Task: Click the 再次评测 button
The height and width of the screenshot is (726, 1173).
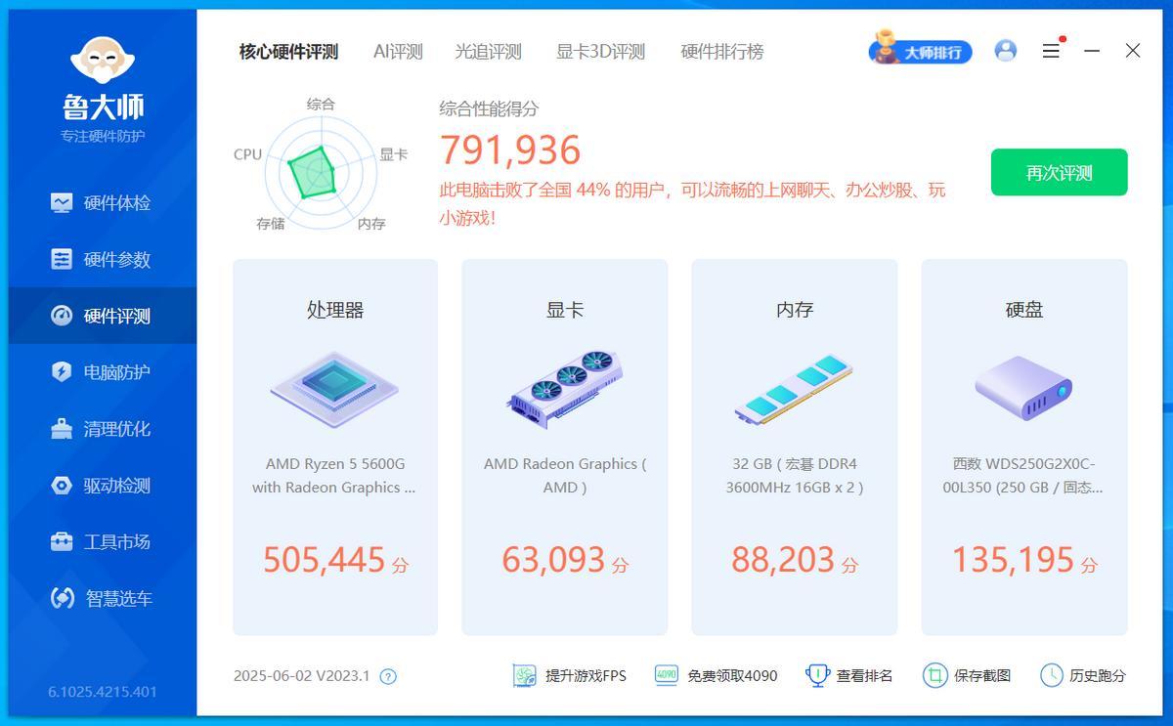Action: [1059, 173]
